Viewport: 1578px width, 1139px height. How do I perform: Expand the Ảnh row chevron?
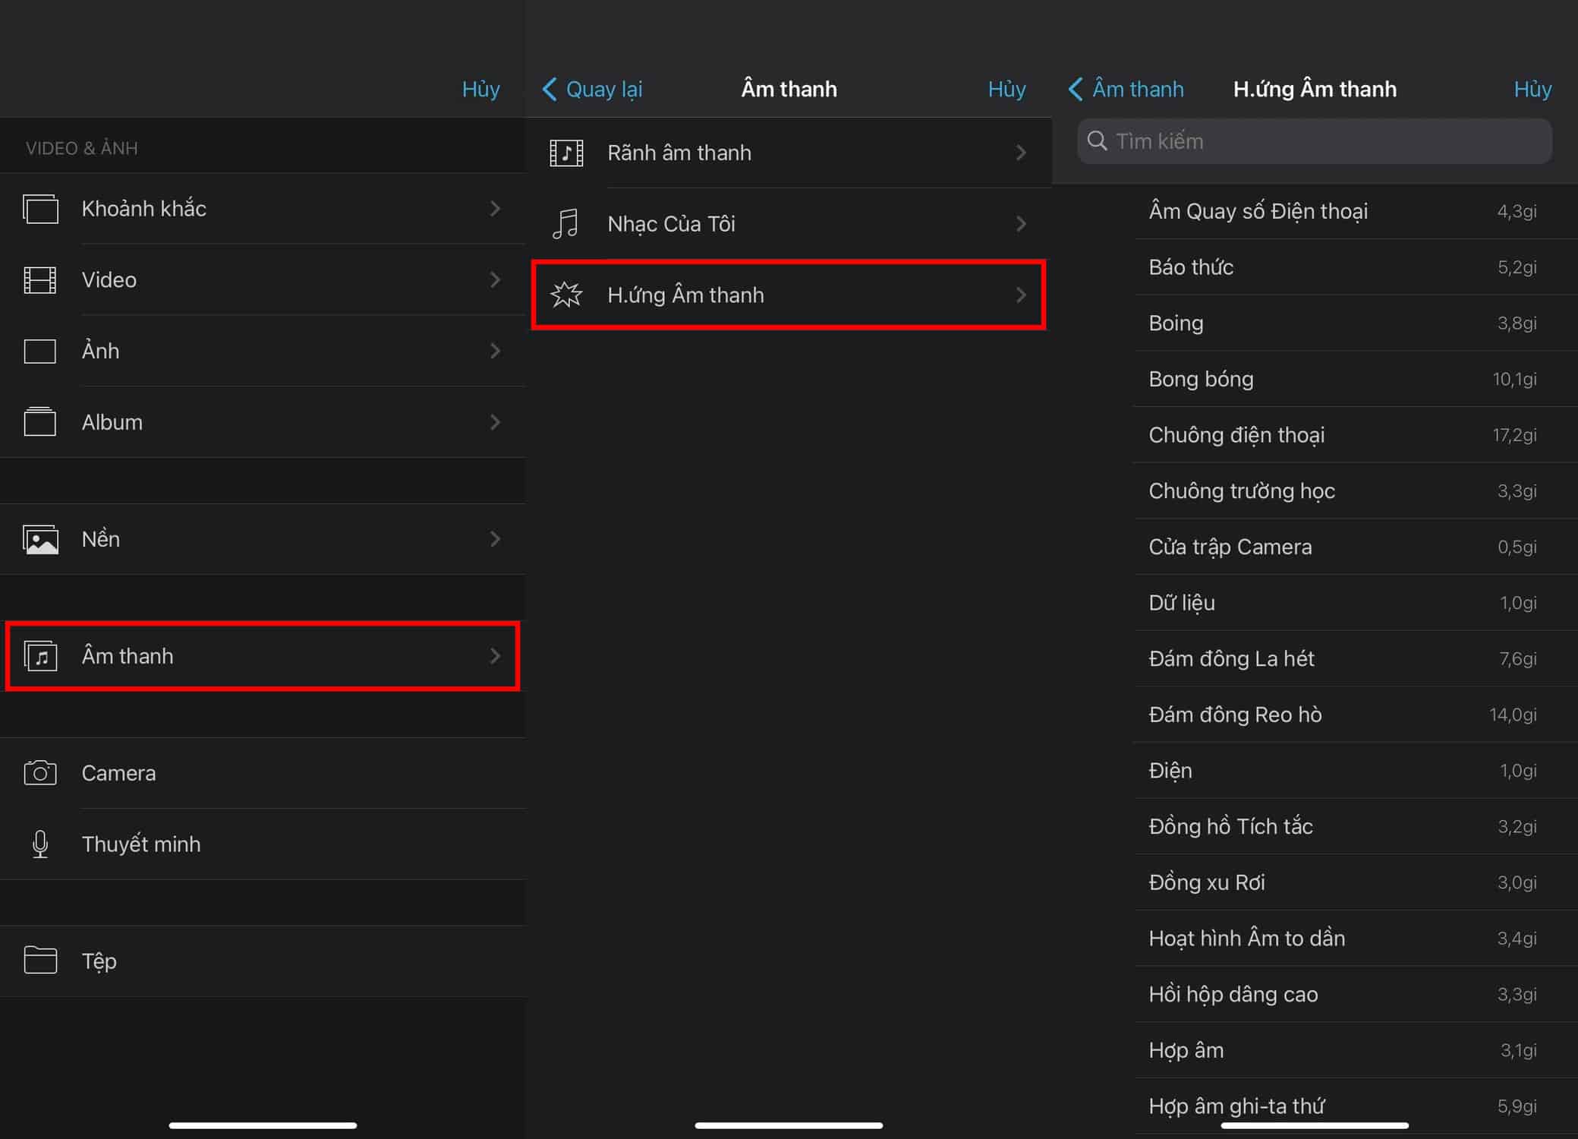tap(495, 351)
